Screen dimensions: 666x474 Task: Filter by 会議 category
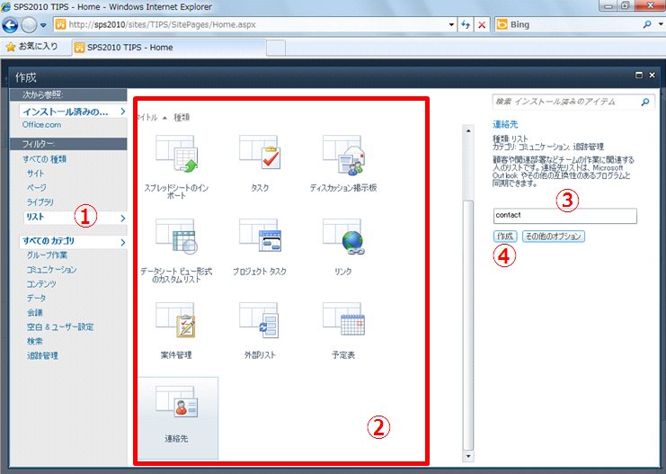coord(35,312)
